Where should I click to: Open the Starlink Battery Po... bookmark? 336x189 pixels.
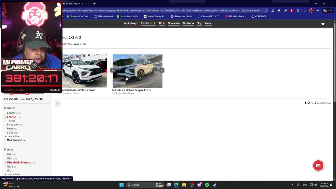[x=155, y=16]
